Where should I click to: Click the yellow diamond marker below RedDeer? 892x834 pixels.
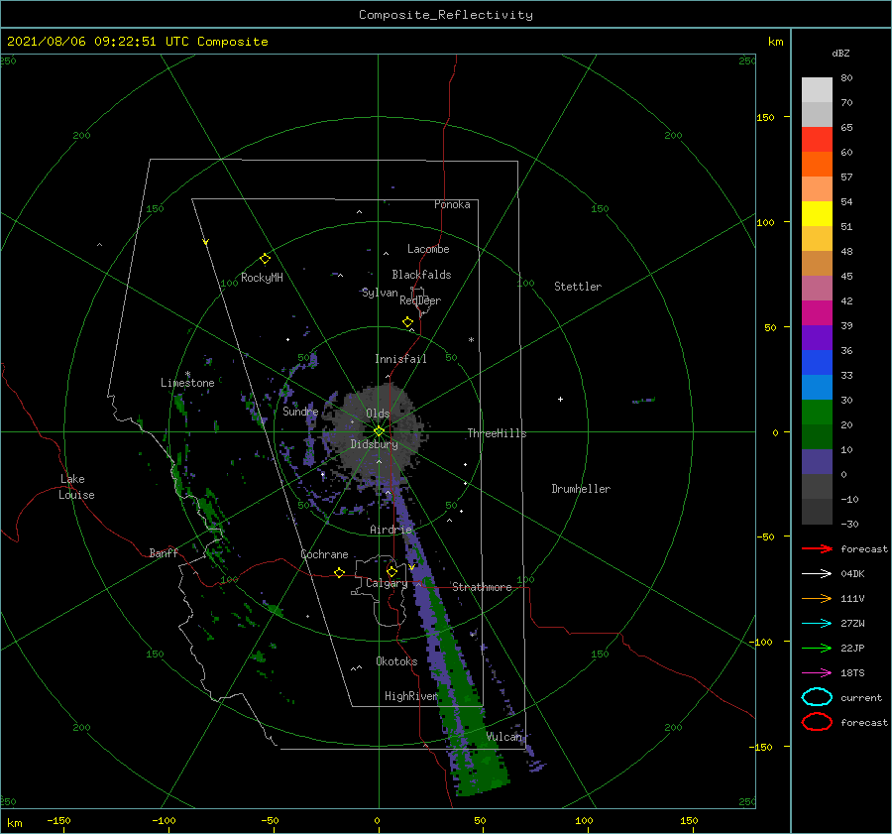407,322
